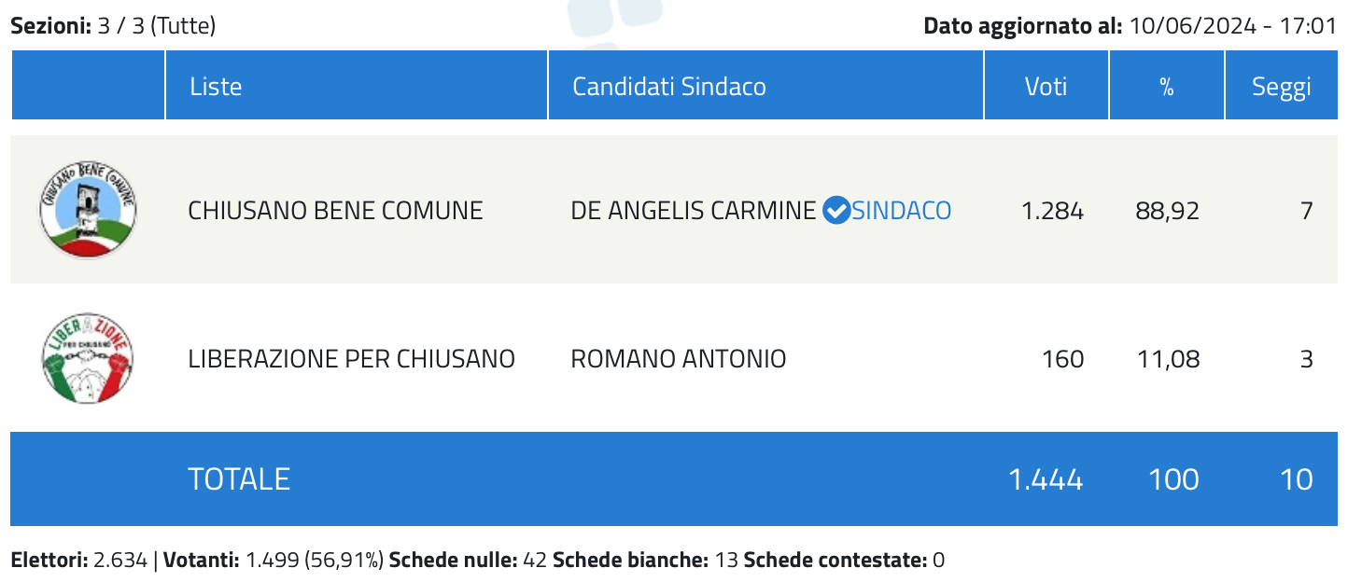
Task: Click the blue checkmark badge next to SINDACO
Action: pos(836,211)
